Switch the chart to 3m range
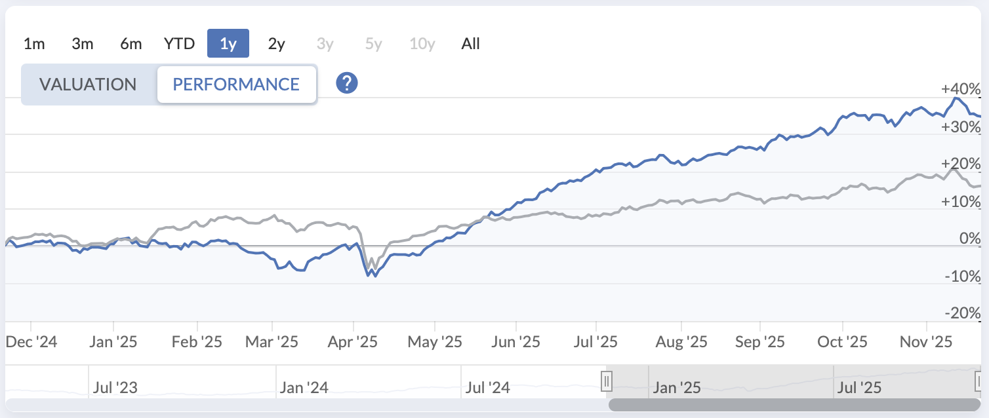The image size is (989, 418). click(x=83, y=44)
